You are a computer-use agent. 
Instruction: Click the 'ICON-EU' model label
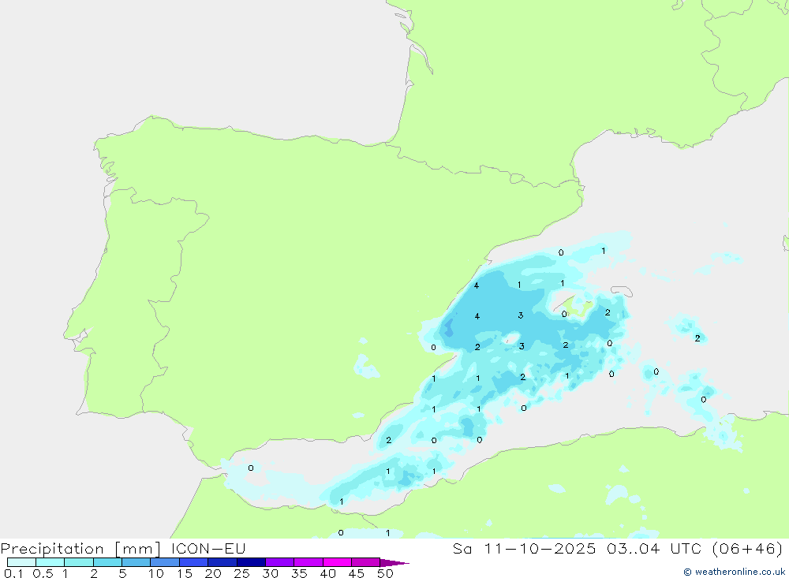(208, 548)
